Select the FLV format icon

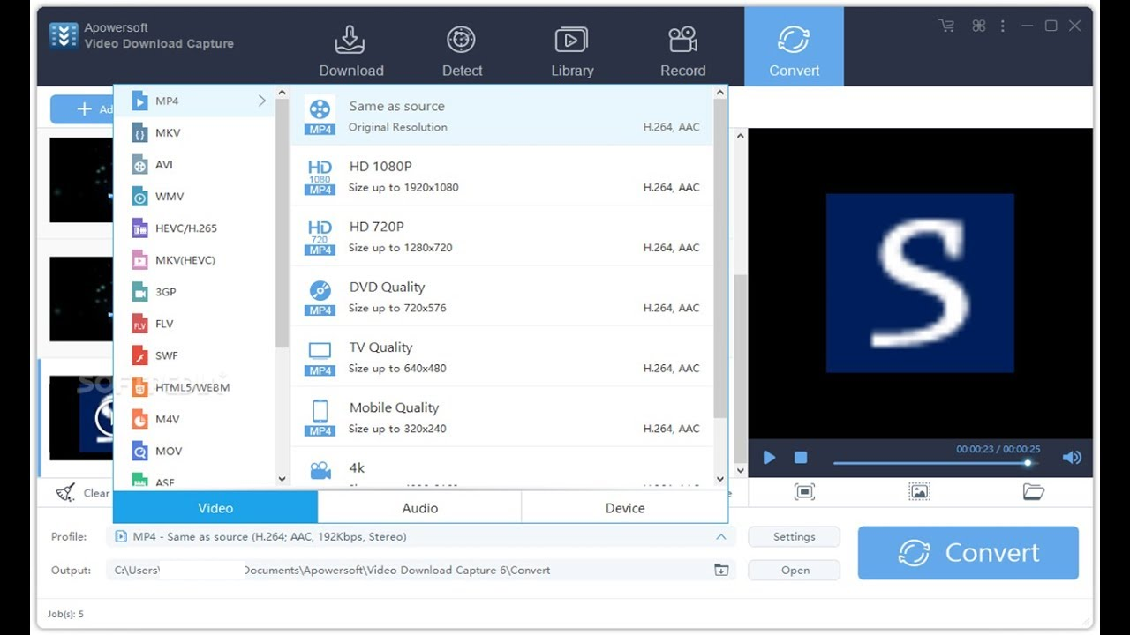point(139,324)
